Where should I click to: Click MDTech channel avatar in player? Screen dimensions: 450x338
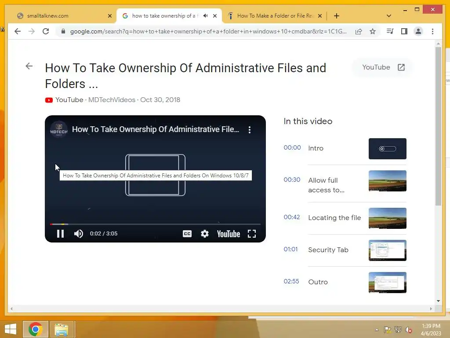click(x=59, y=129)
